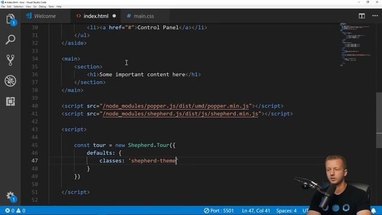382x215 pixels.
Task: Open the Search view in the activity bar
Action: tap(11, 39)
